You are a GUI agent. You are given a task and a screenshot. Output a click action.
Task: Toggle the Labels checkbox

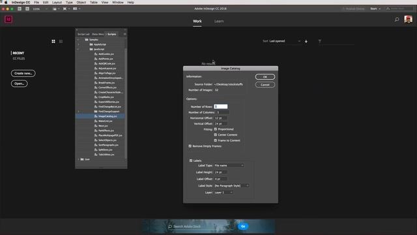pyautogui.click(x=191, y=161)
